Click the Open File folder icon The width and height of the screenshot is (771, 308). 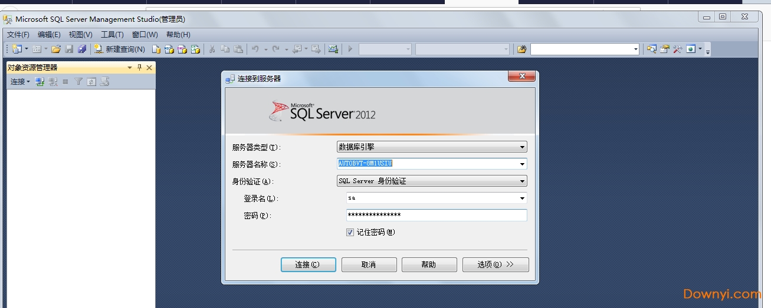pos(56,49)
